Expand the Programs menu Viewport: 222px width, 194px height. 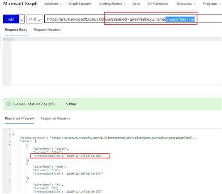click(212, 4)
